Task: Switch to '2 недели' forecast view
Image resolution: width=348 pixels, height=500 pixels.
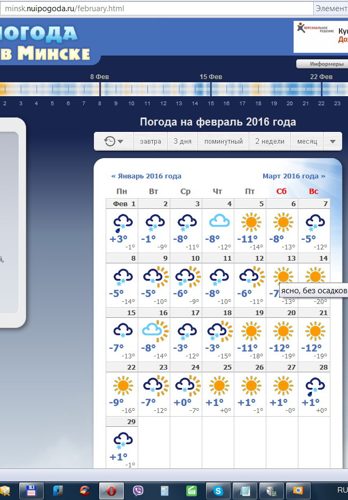Action: 270,142
